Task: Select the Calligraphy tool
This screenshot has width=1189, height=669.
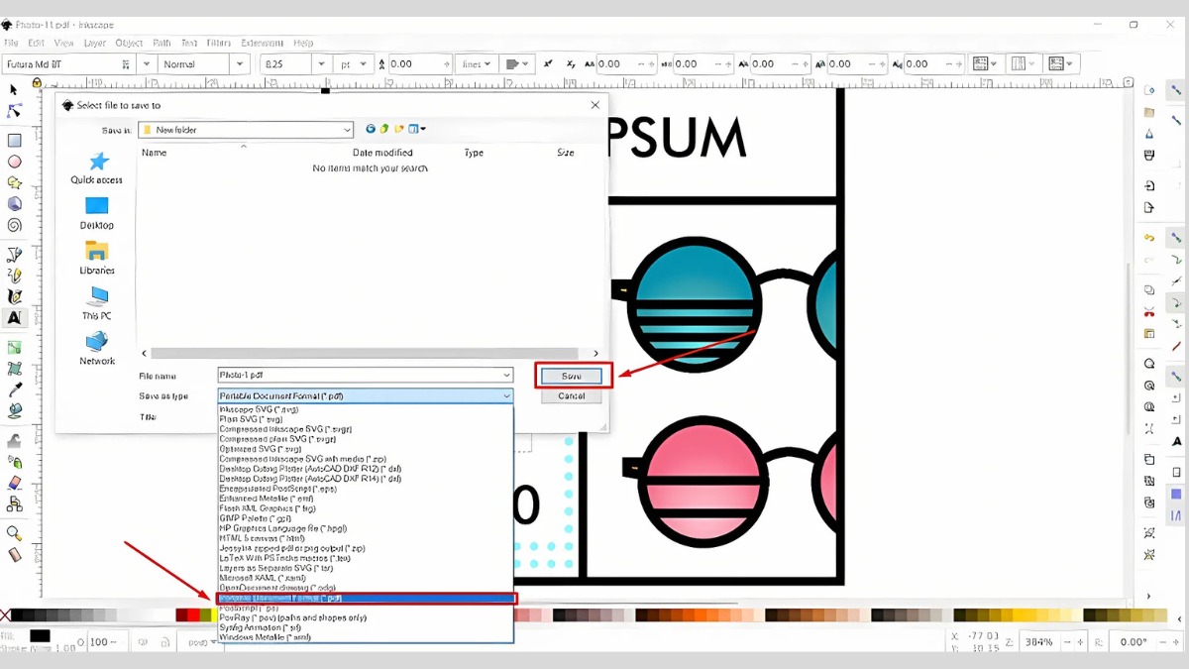Action: (x=15, y=296)
